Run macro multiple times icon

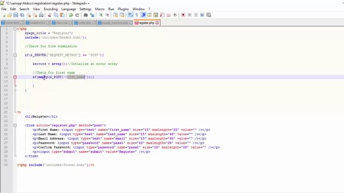[202, 15]
